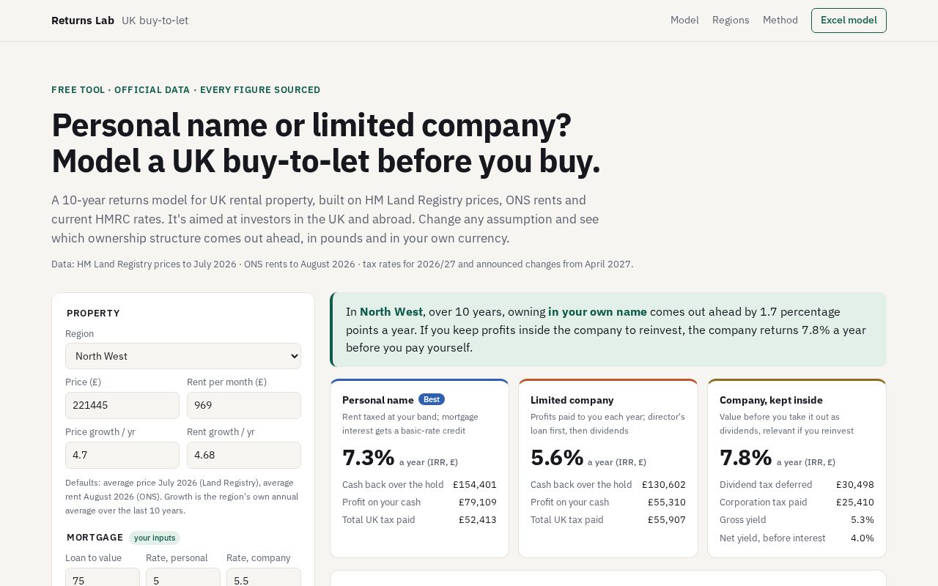938x586 pixels.
Task: Open the Regions nav link
Action: 731,21
